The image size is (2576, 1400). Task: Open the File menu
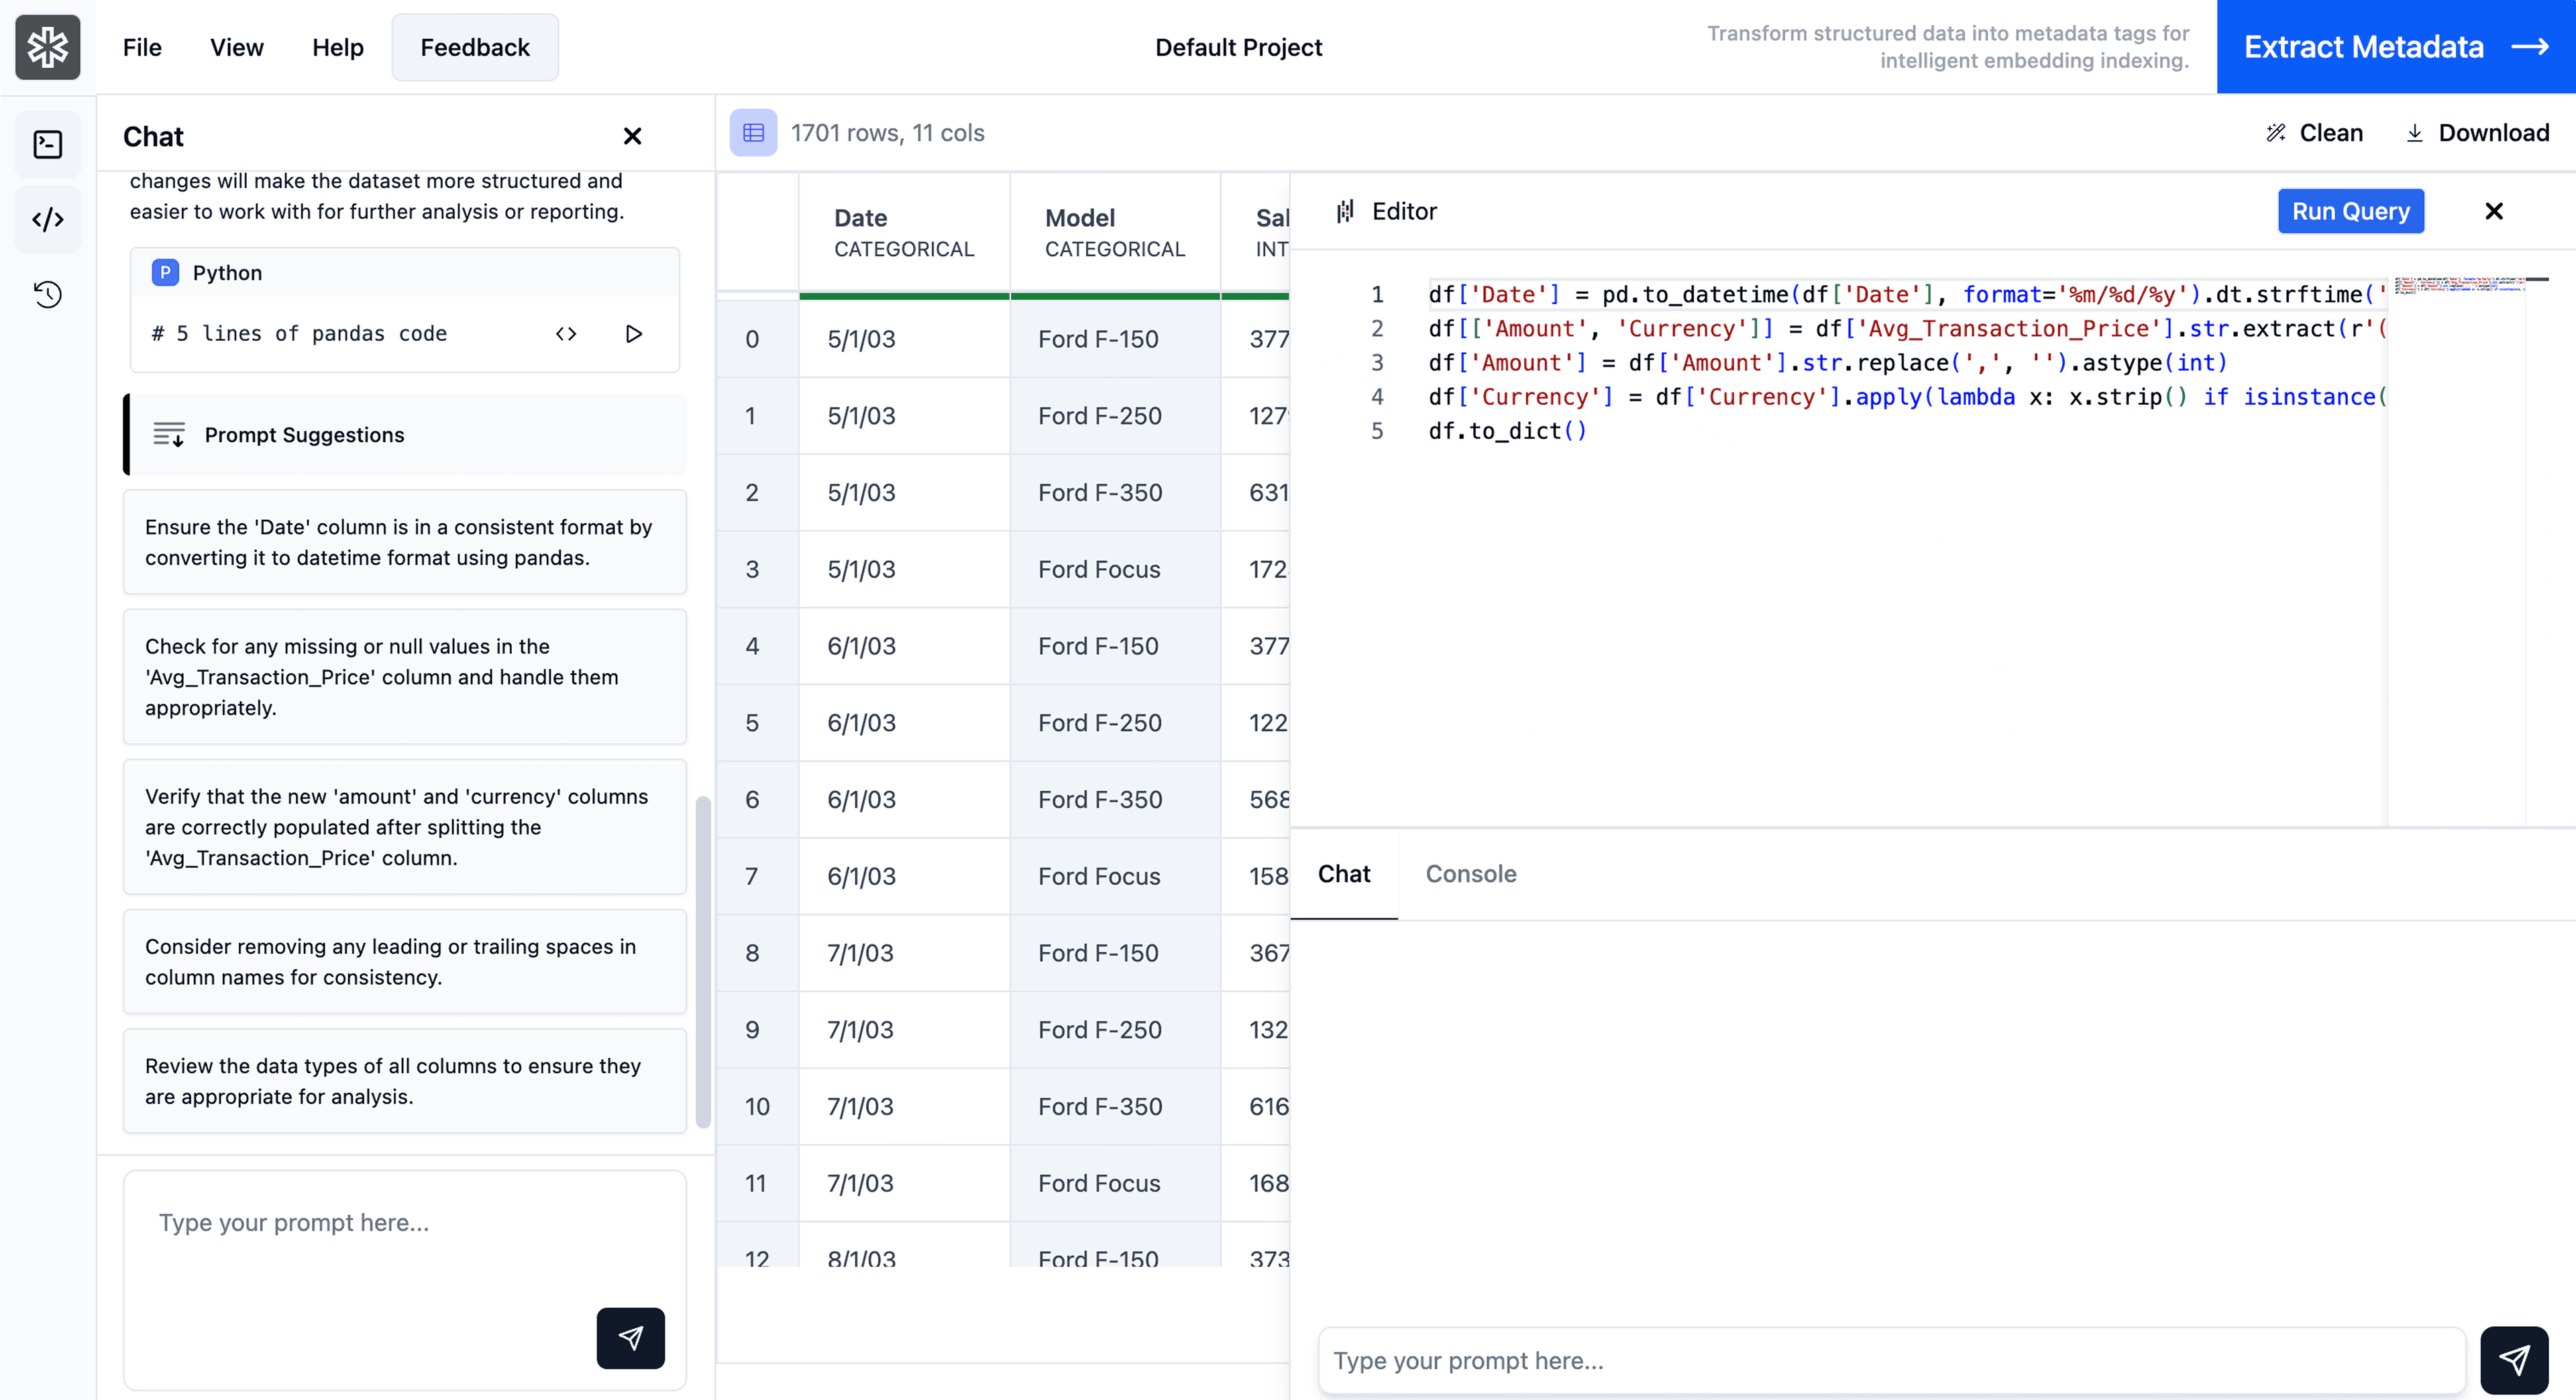pos(142,47)
